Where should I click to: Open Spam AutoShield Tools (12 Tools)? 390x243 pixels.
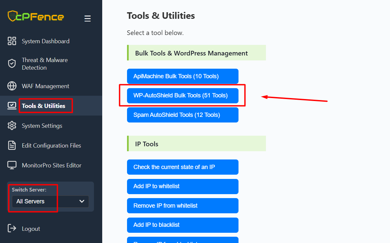pyautogui.click(x=183, y=115)
